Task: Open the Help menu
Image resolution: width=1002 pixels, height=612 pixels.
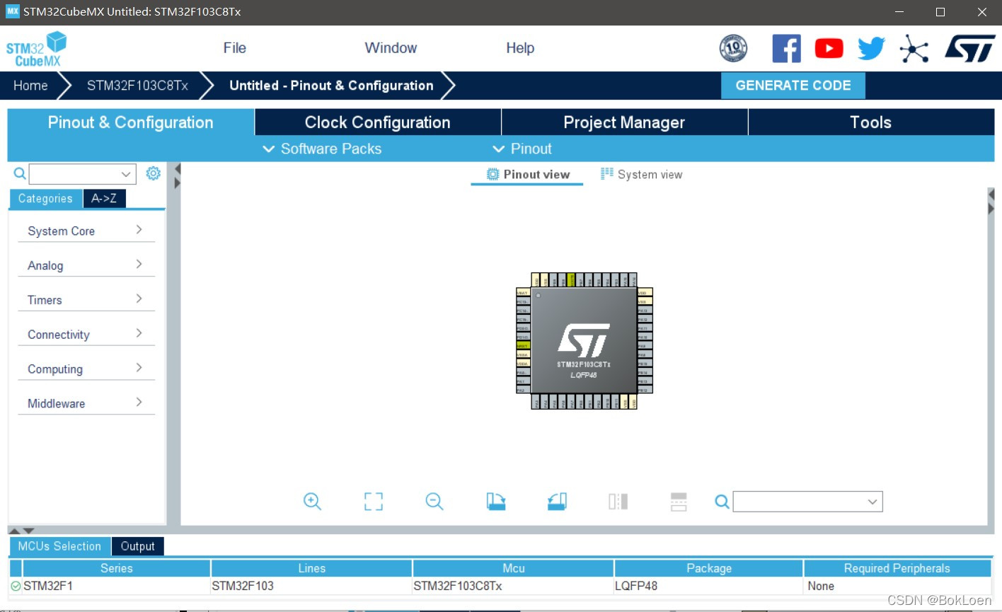Action: pyautogui.click(x=520, y=48)
